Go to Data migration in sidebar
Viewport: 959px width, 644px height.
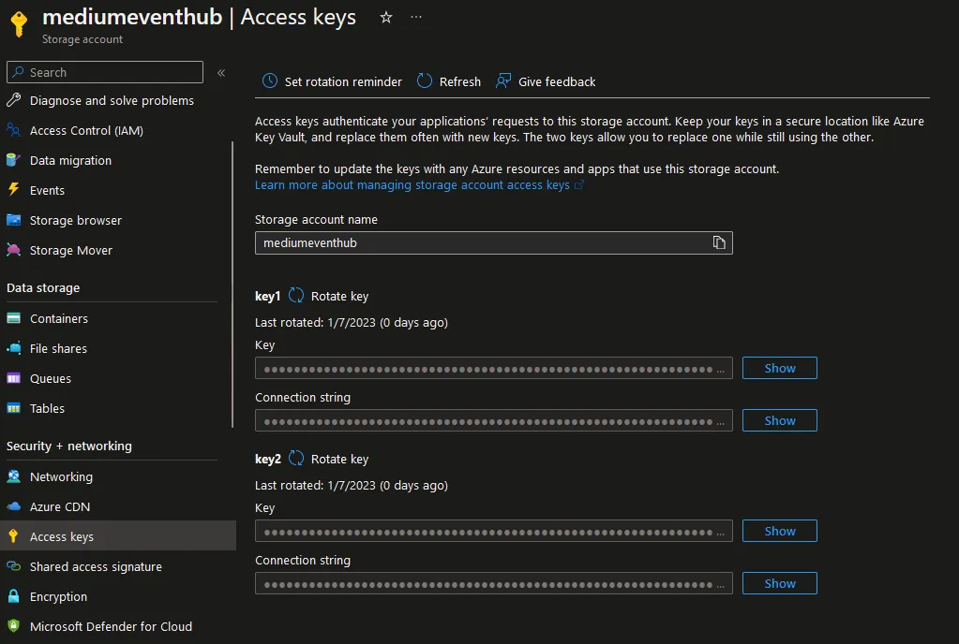(70, 161)
